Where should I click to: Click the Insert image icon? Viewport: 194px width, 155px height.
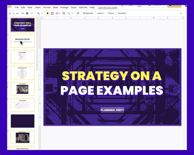(57, 13)
